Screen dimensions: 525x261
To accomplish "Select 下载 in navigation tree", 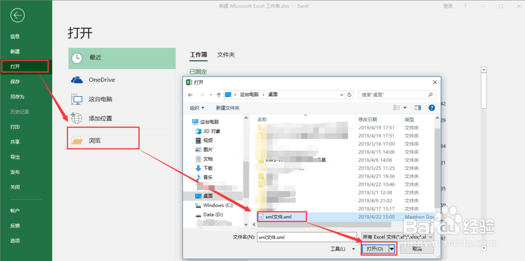I will 204,168.
